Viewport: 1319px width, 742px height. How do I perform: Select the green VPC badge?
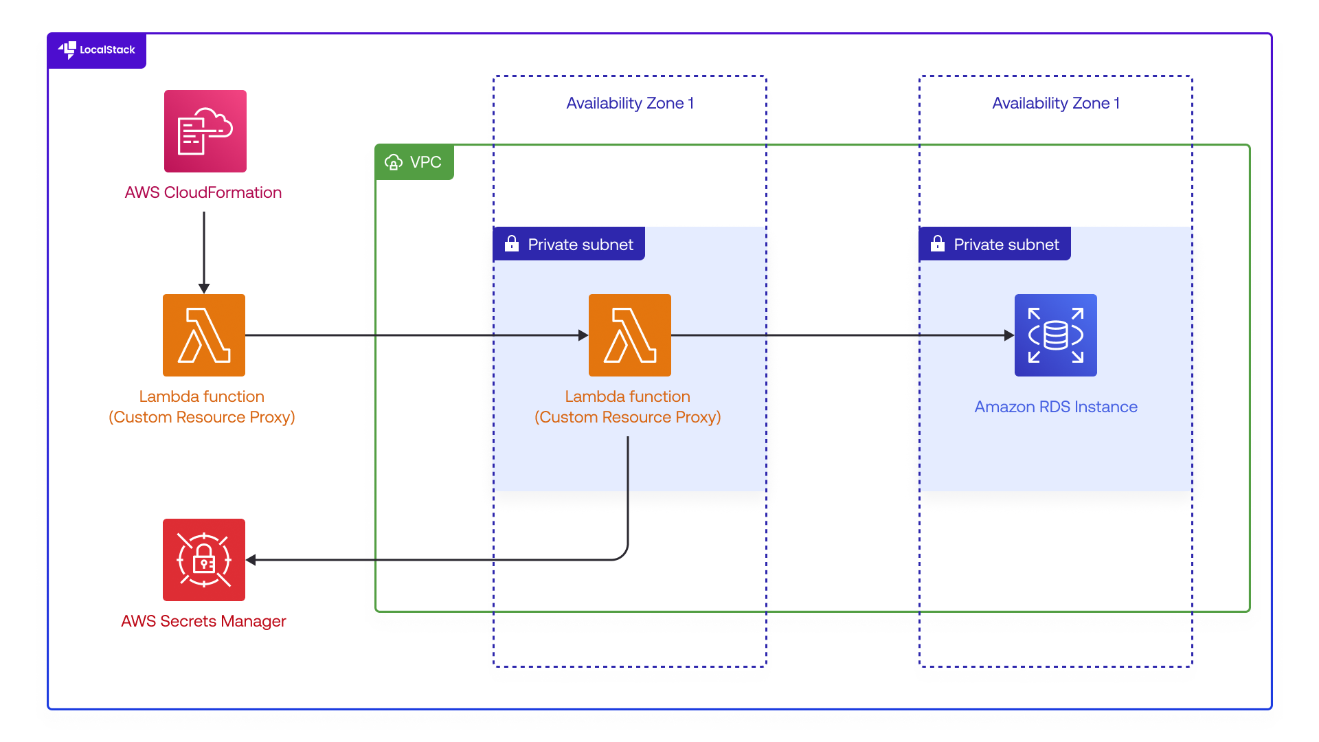pos(414,162)
